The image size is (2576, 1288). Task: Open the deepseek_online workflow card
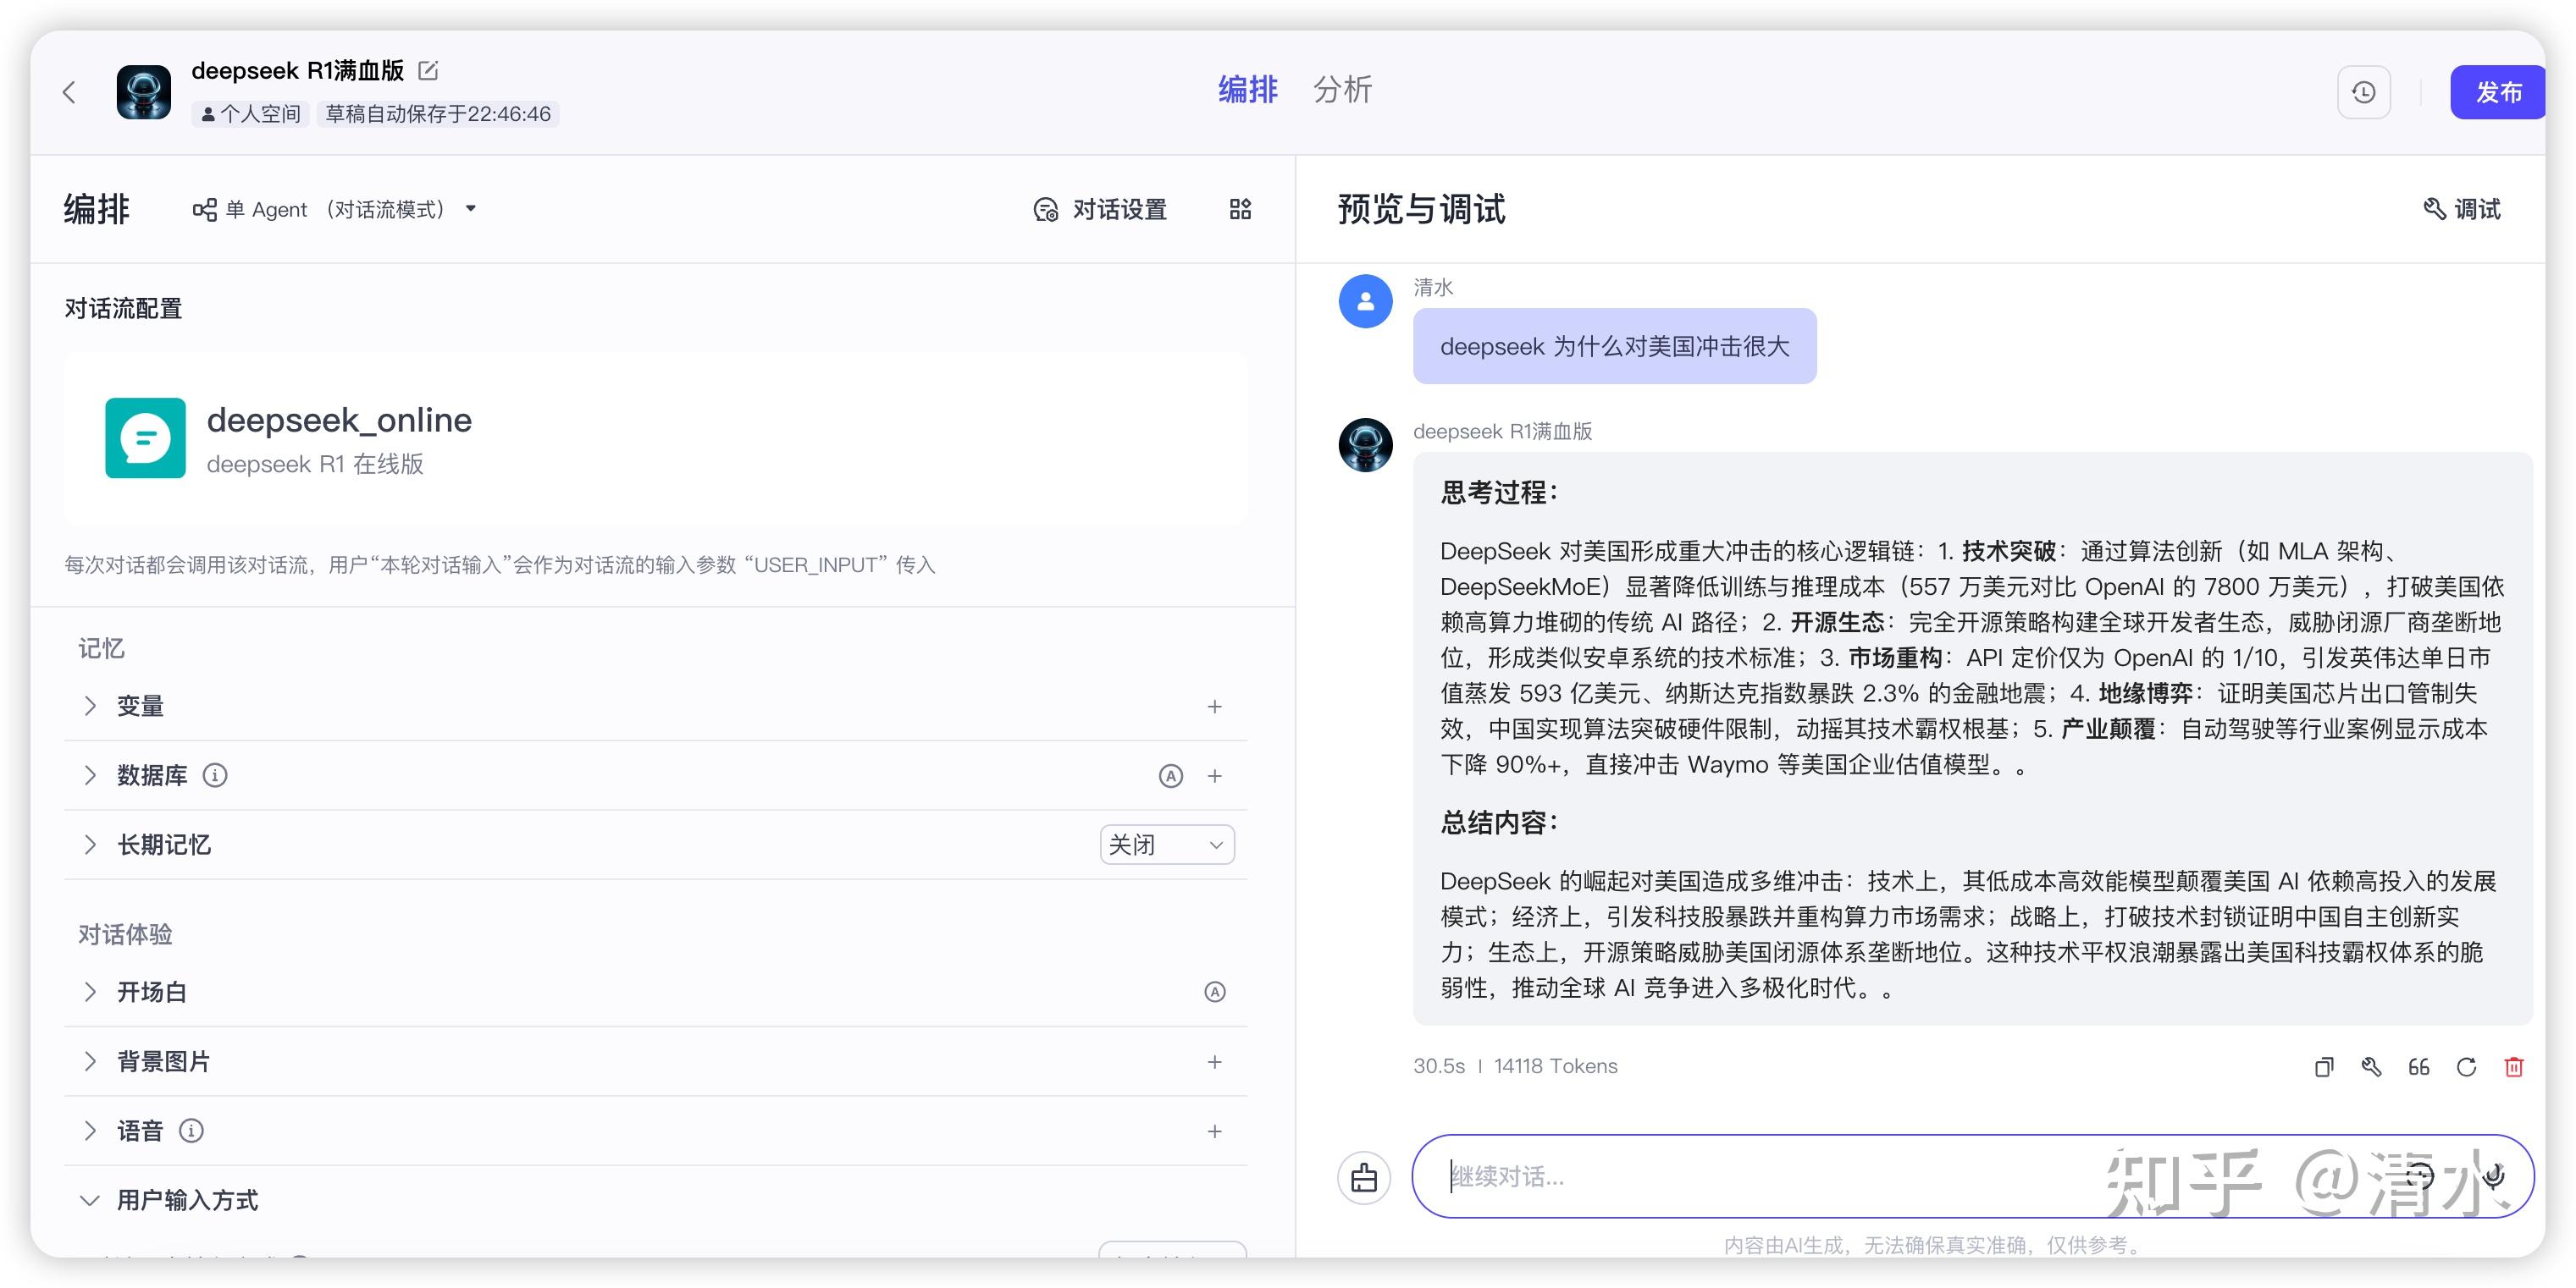[655, 438]
